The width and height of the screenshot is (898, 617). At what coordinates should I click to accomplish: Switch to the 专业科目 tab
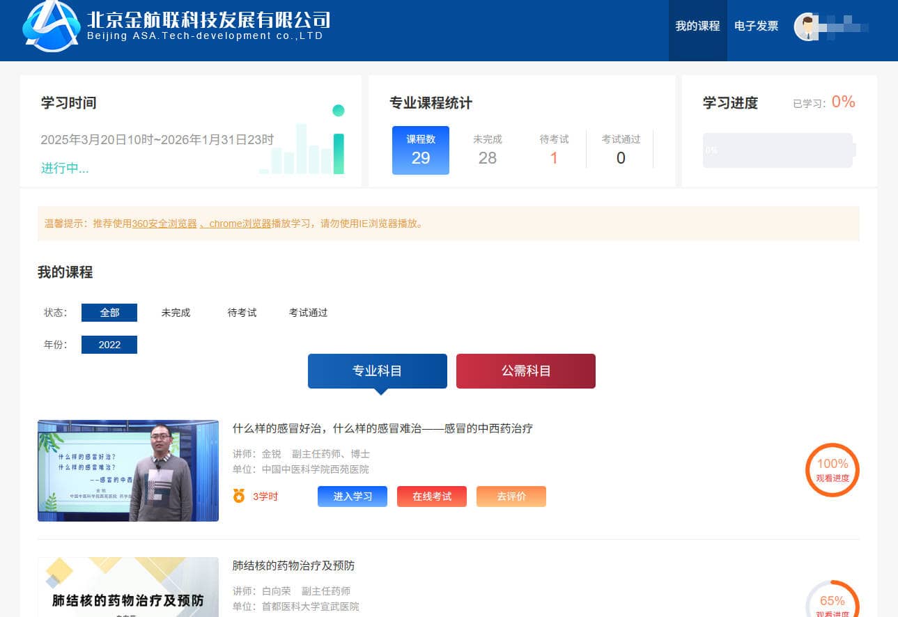(377, 371)
